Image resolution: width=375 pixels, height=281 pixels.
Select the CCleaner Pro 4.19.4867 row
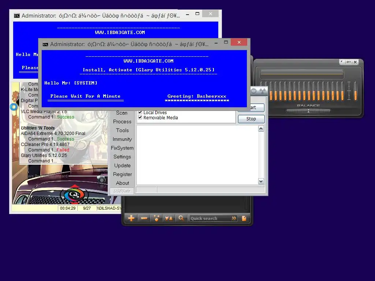(x=45, y=144)
